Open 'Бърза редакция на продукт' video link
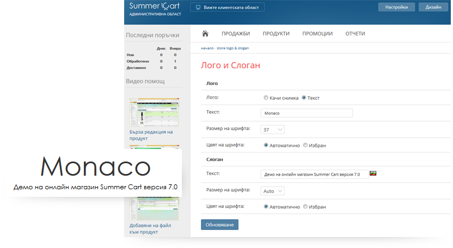Image resolution: width=453 pixels, height=248 pixels. [151, 135]
